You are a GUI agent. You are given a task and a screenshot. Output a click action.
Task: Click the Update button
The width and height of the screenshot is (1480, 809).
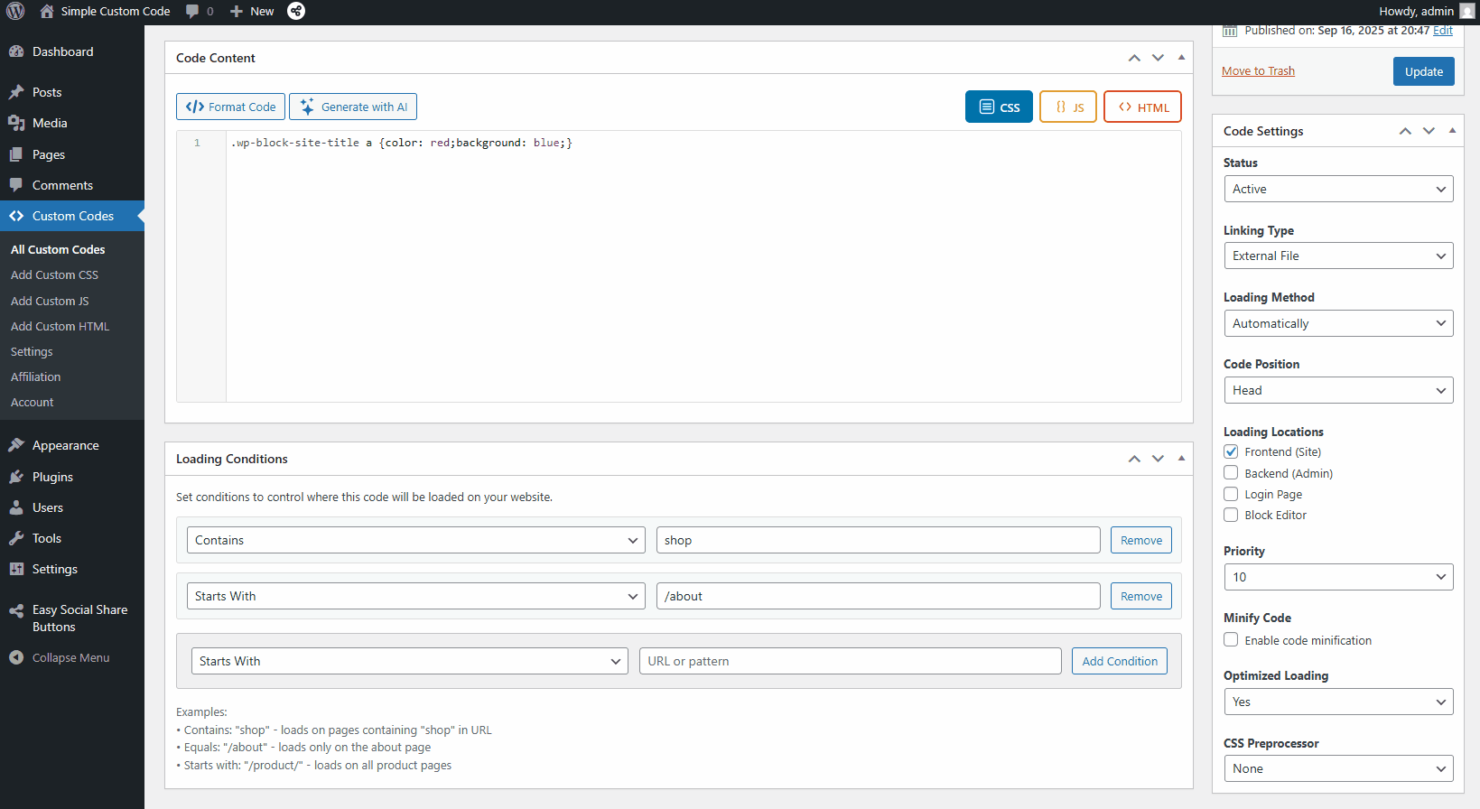point(1424,71)
